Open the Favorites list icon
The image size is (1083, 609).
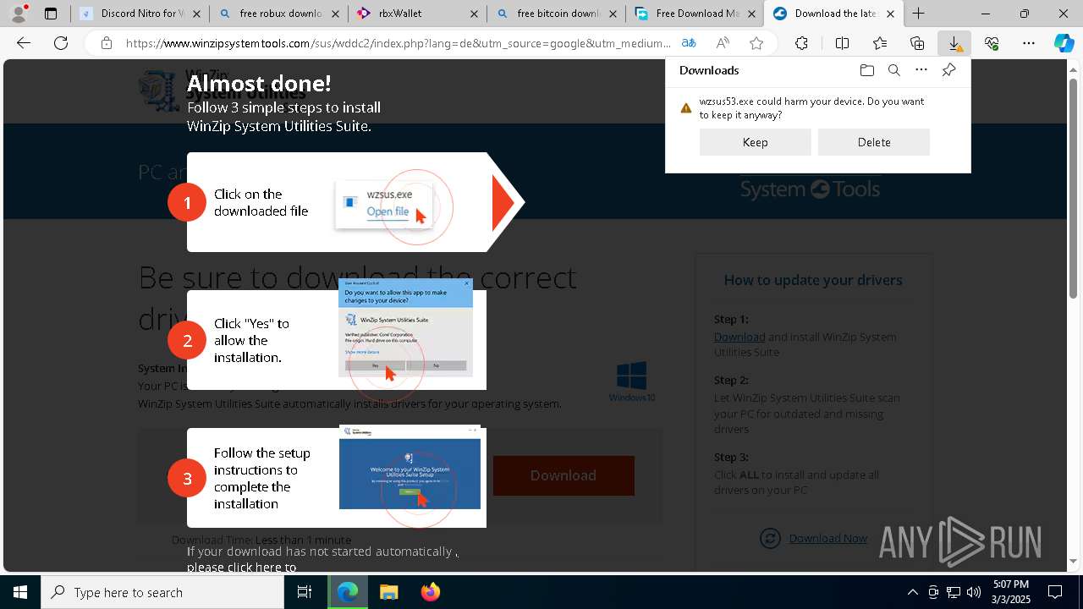coord(880,43)
